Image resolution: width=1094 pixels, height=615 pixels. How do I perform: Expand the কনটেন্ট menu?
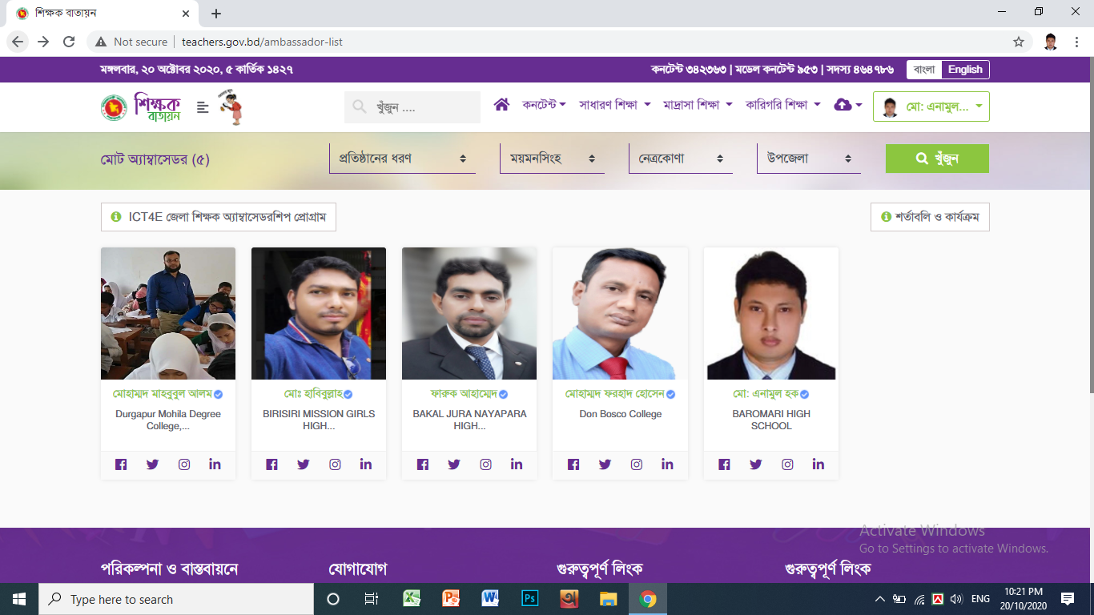tap(544, 105)
